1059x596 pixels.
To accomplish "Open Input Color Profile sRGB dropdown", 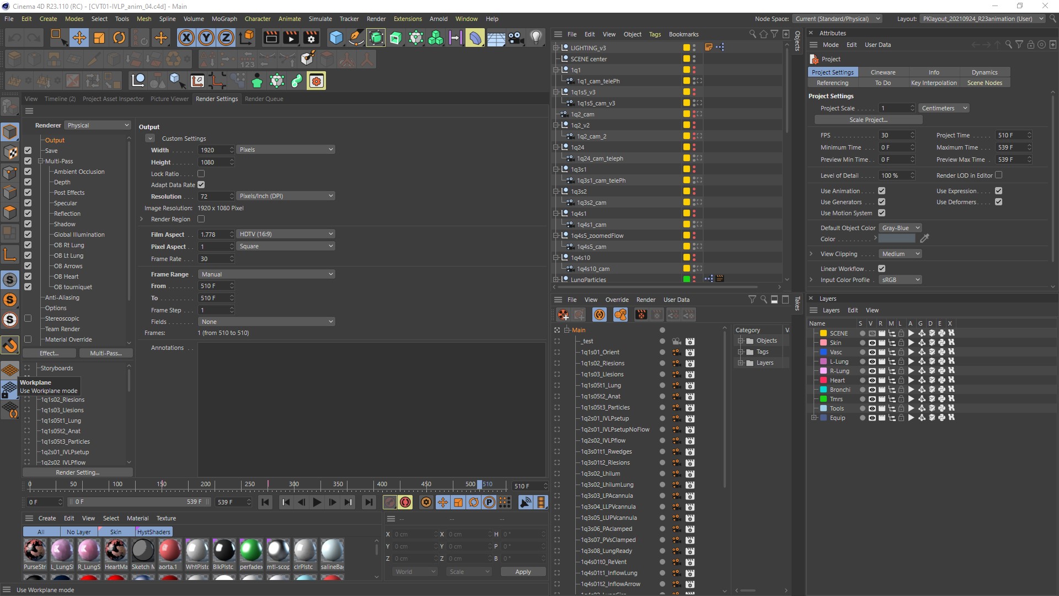I will click(900, 280).
